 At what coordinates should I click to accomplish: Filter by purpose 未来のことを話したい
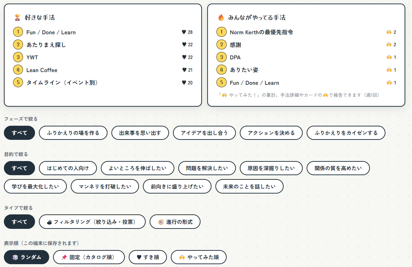(249, 186)
